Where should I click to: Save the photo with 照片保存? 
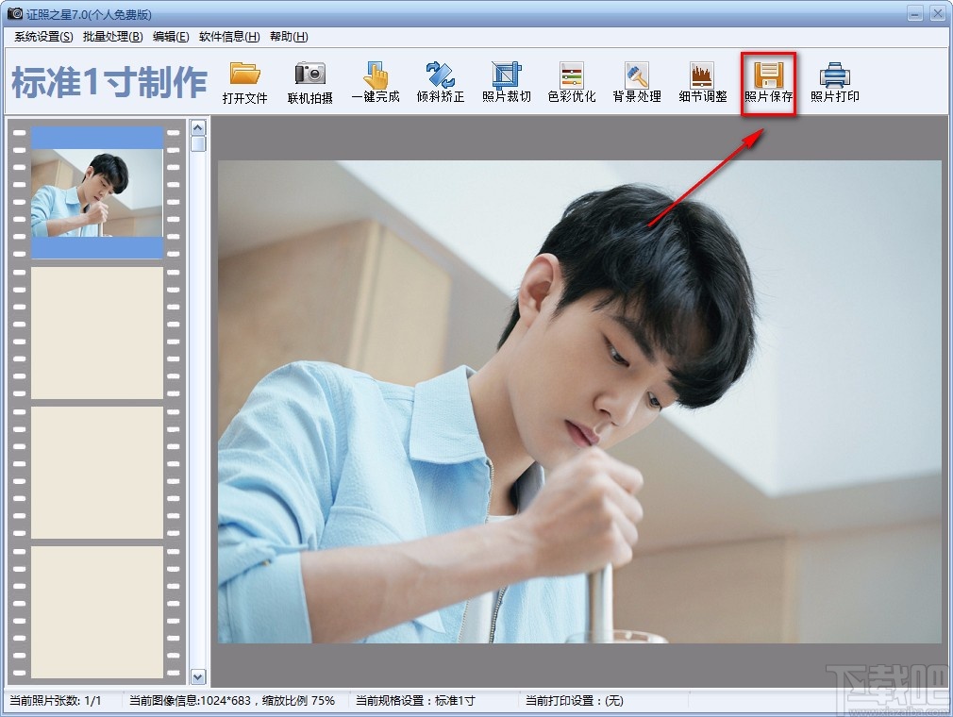768,83
